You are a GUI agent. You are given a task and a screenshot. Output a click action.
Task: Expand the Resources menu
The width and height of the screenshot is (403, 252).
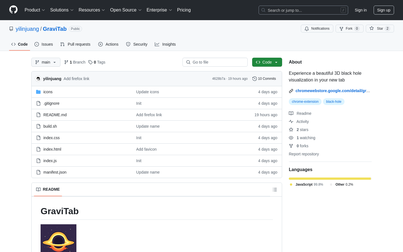coord(92,10)
